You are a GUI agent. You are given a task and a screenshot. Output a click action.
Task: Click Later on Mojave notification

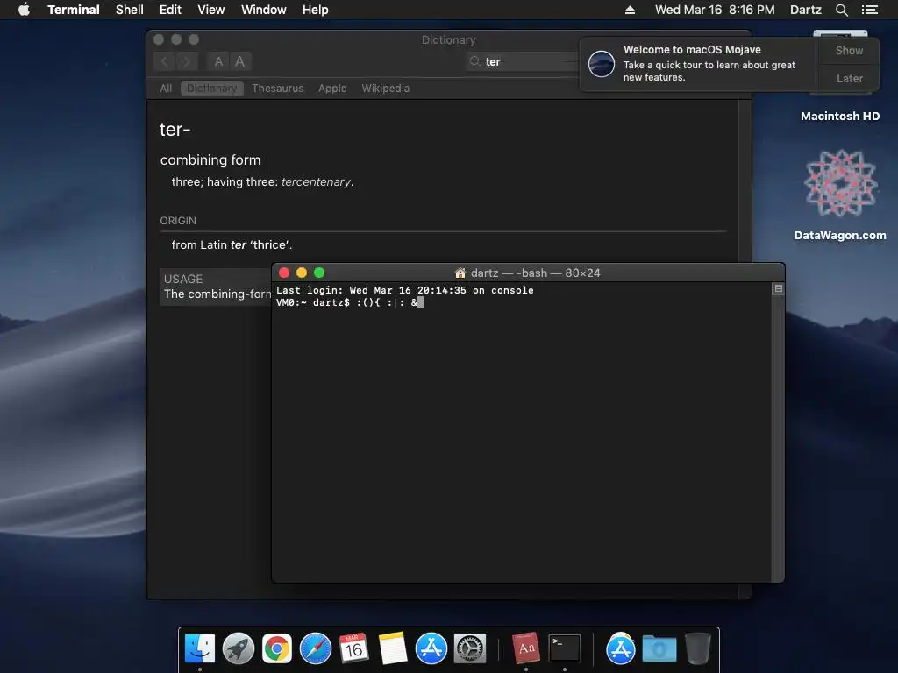pyautogui.click(x=849, y=78)
